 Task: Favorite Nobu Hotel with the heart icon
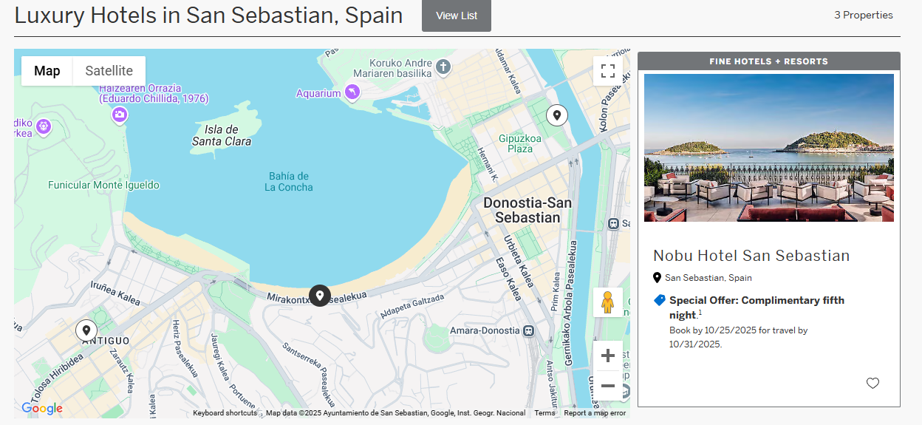873,383
